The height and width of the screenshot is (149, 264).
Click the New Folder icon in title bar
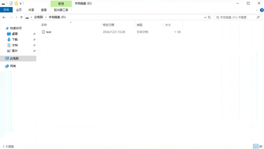tap(16, 4)
